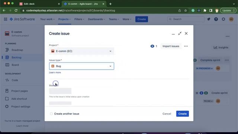Click the browser address bar URL
The image size is (238, 134).
click(x=71, y=10)
